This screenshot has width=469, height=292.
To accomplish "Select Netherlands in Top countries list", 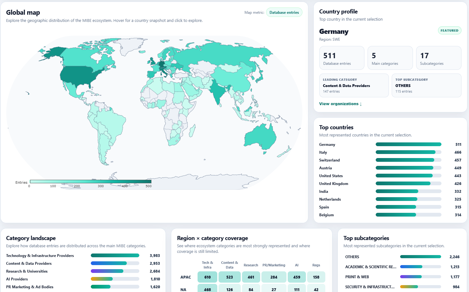I will (390, 199).
